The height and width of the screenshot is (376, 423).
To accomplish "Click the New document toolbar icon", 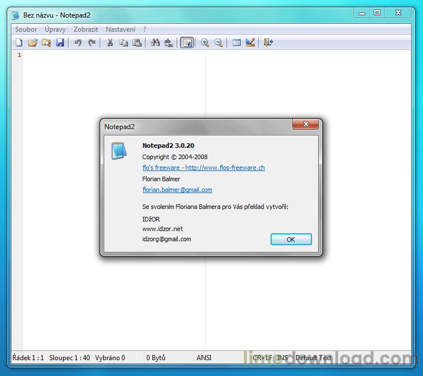I will point(19,42).
